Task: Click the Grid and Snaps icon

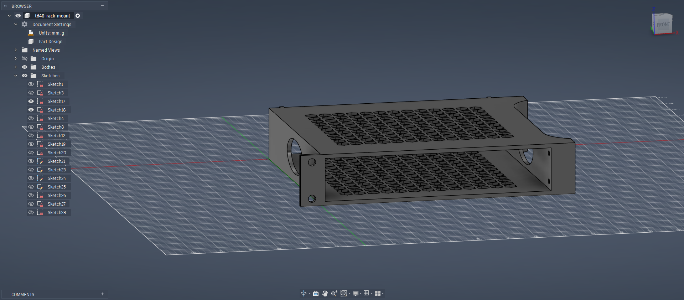Action: coord(366,293)
